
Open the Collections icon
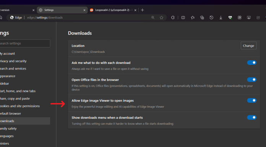coord(202,18)
